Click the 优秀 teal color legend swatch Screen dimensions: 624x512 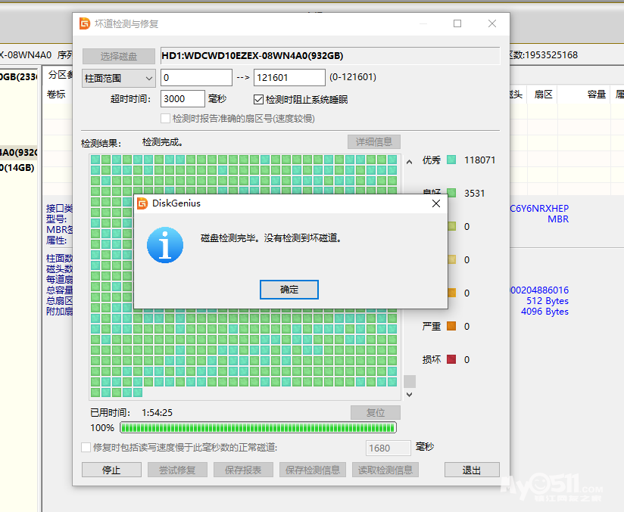coord(451,160)
